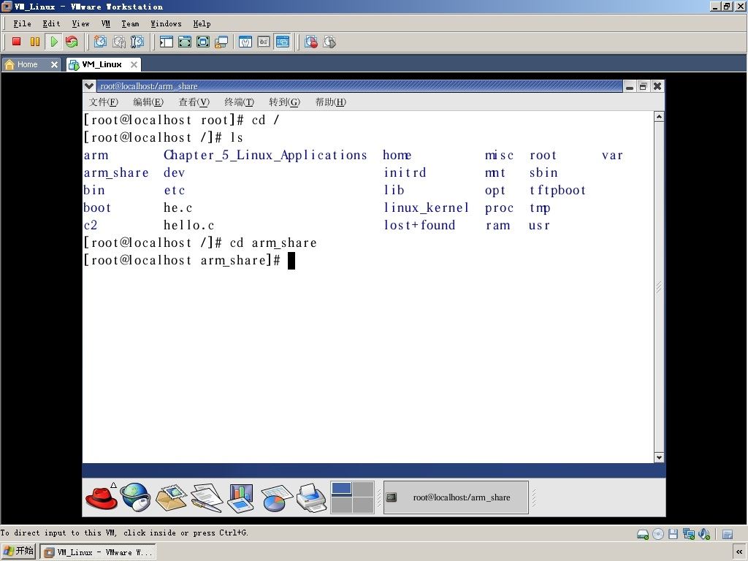Open the summary view with wrench icon
The height and width of the screenshot is (561, 748).
coord(245,42)
